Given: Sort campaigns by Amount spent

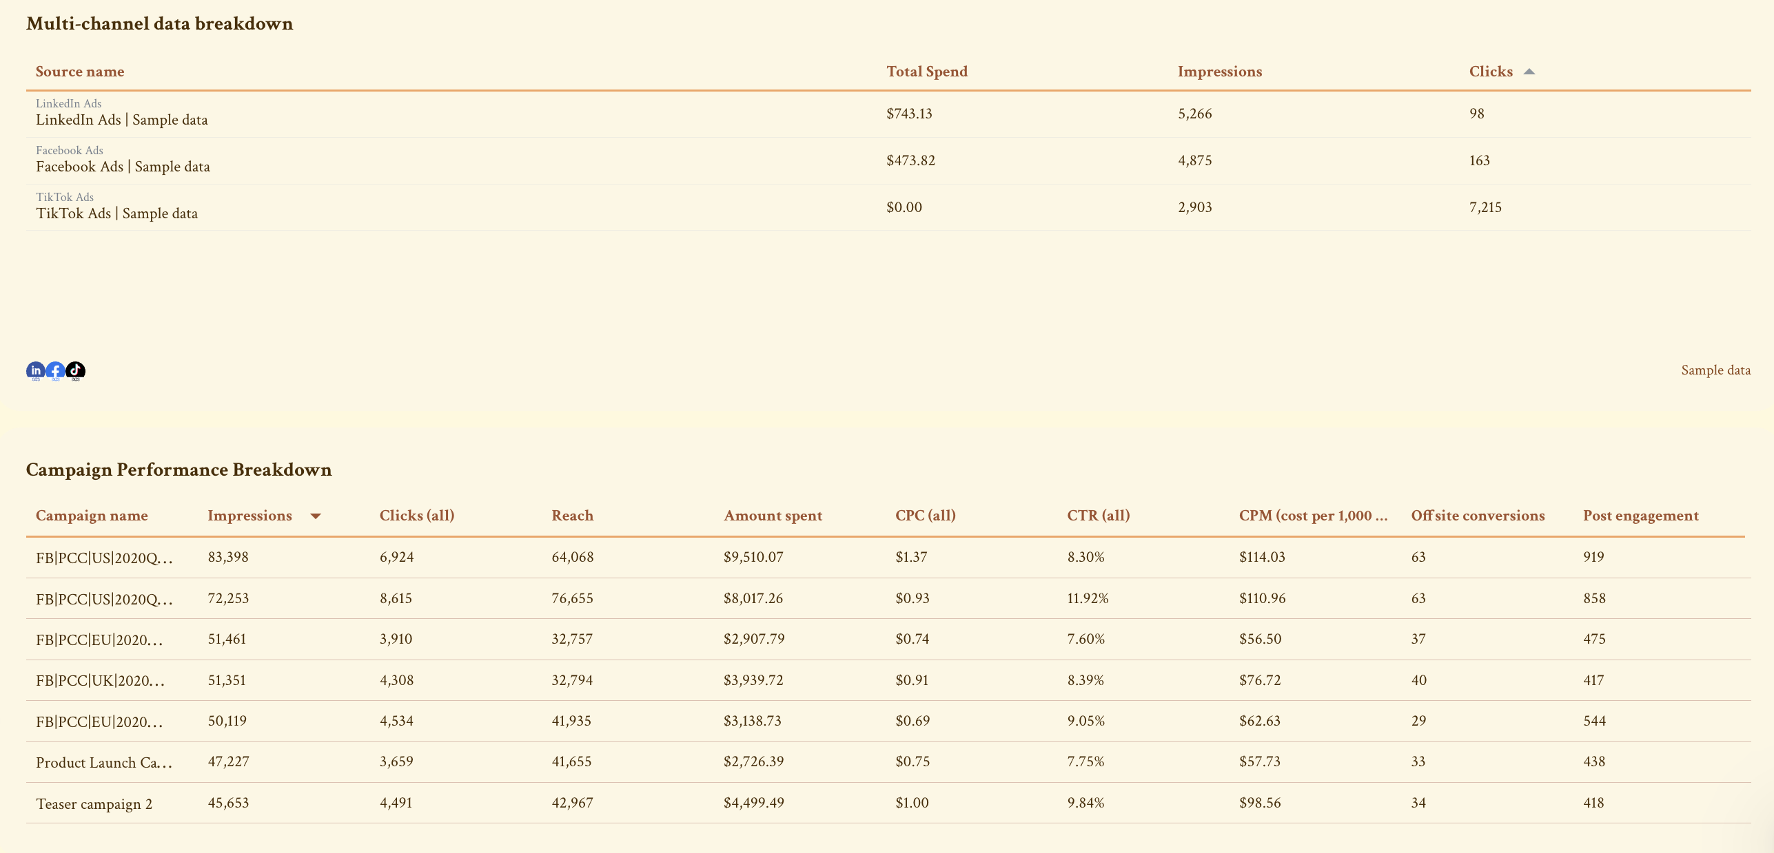Looking at the screenshot, I should [772, 515].
